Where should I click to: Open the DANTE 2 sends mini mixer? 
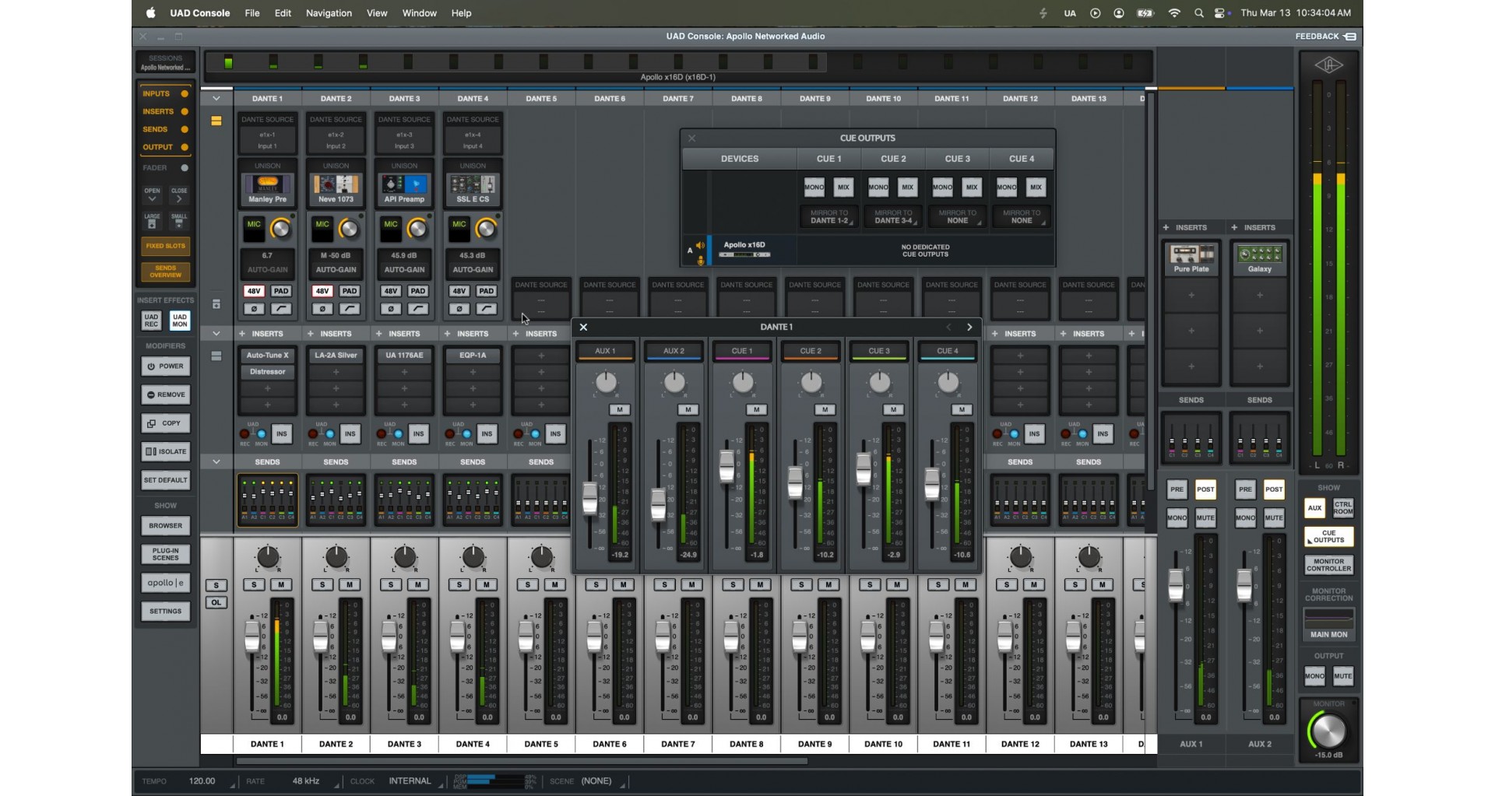click(336, 500)
